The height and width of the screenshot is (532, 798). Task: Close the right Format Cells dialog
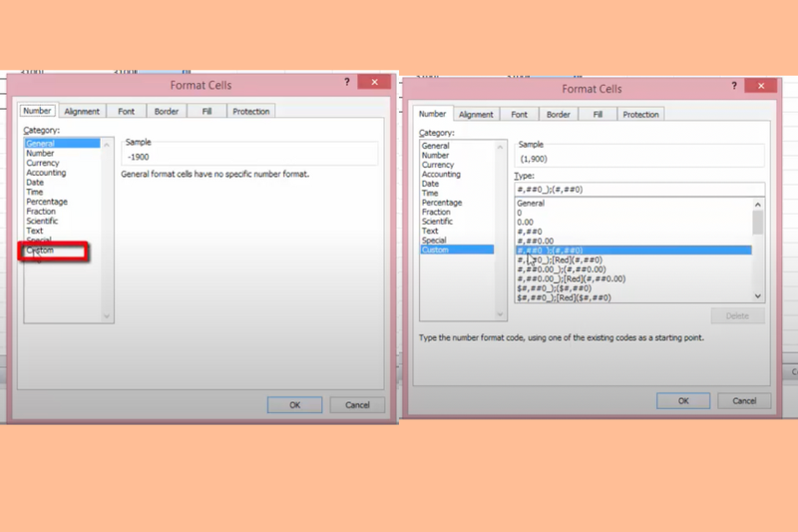(x=761, y=86)
